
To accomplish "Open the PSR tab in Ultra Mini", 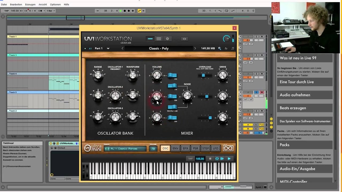I will tap(196, 149).
